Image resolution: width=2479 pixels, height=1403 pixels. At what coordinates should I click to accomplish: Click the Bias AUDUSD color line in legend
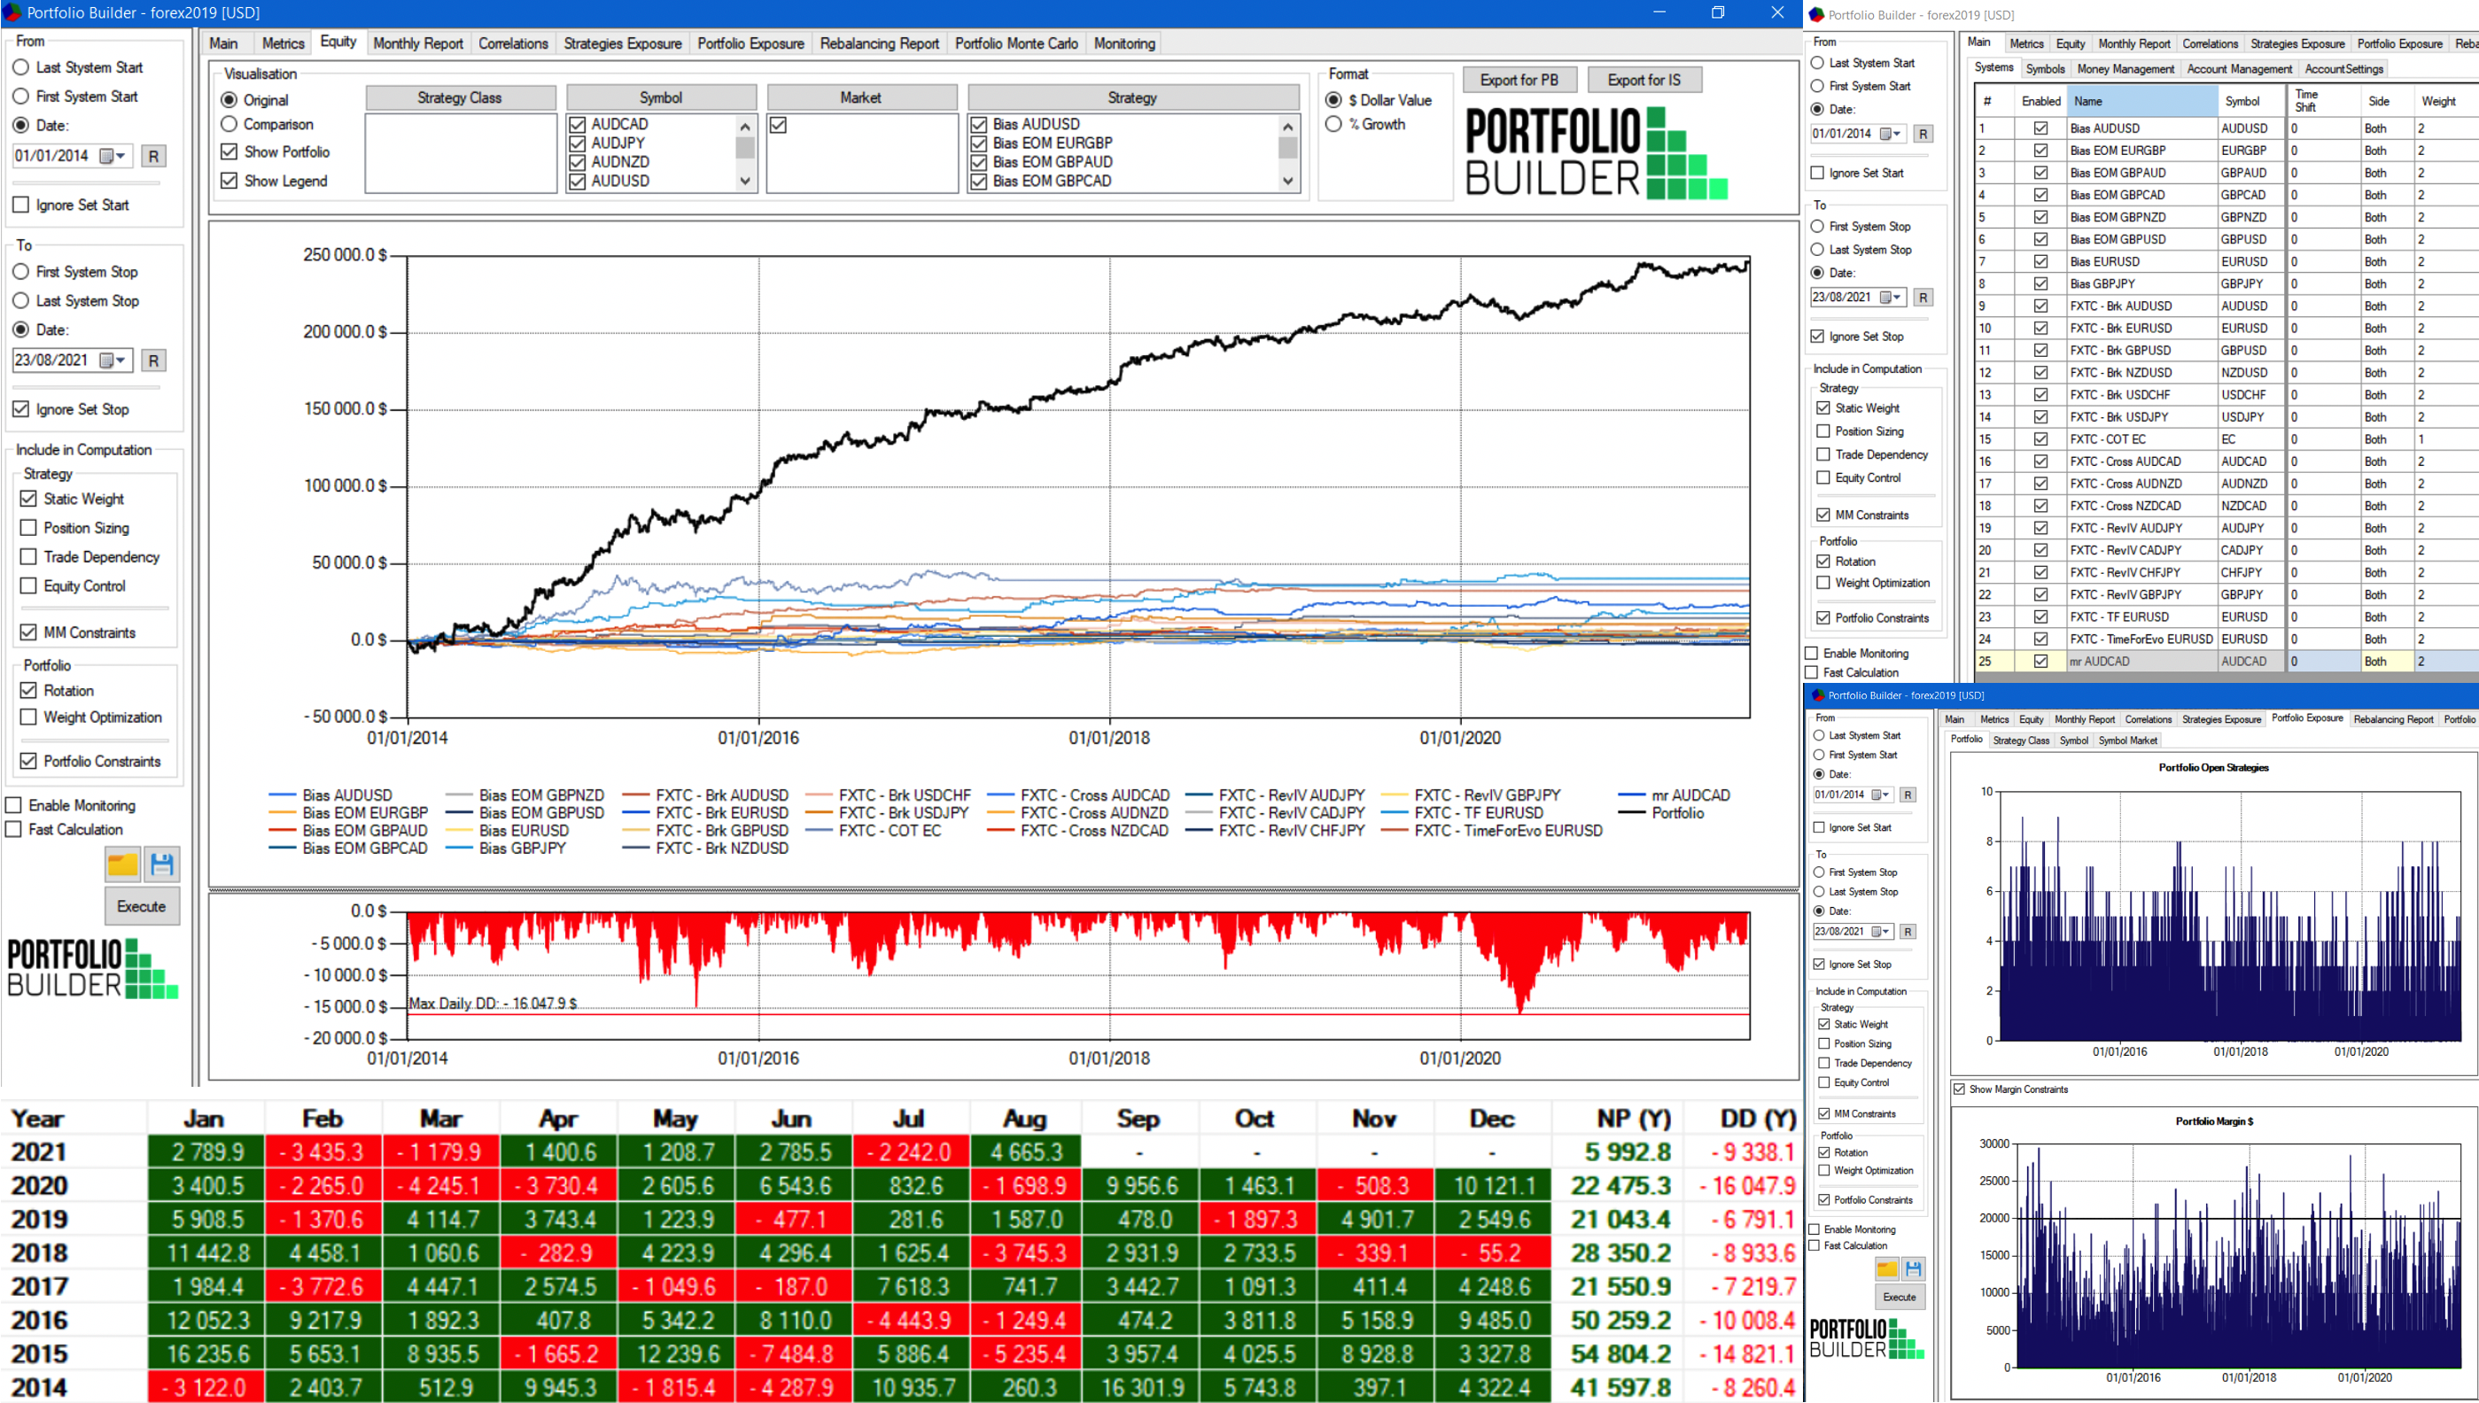[282, 795]
